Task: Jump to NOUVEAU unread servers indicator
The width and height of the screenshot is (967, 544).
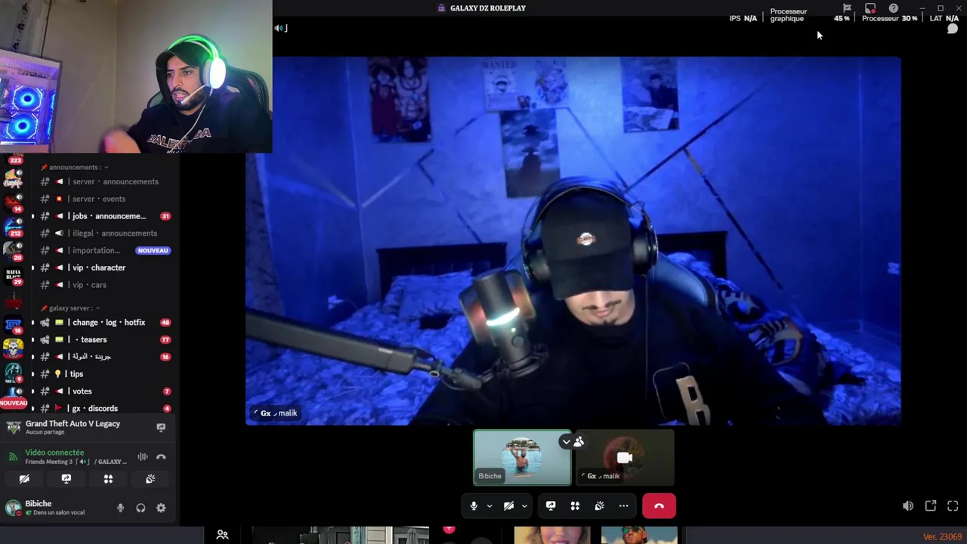Action: pyautogui.click(x=14, y=403)
